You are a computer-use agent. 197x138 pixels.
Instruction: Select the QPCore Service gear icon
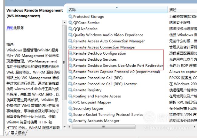click(x=70, y=23)
